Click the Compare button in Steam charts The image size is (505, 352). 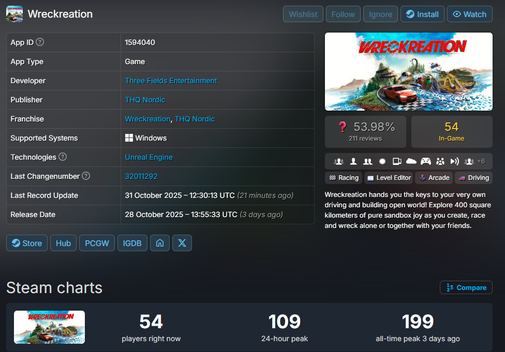coord(466,287)
